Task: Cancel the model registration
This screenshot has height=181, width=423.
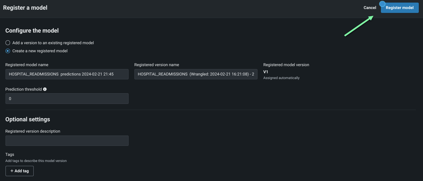Action: coord(370,8)
